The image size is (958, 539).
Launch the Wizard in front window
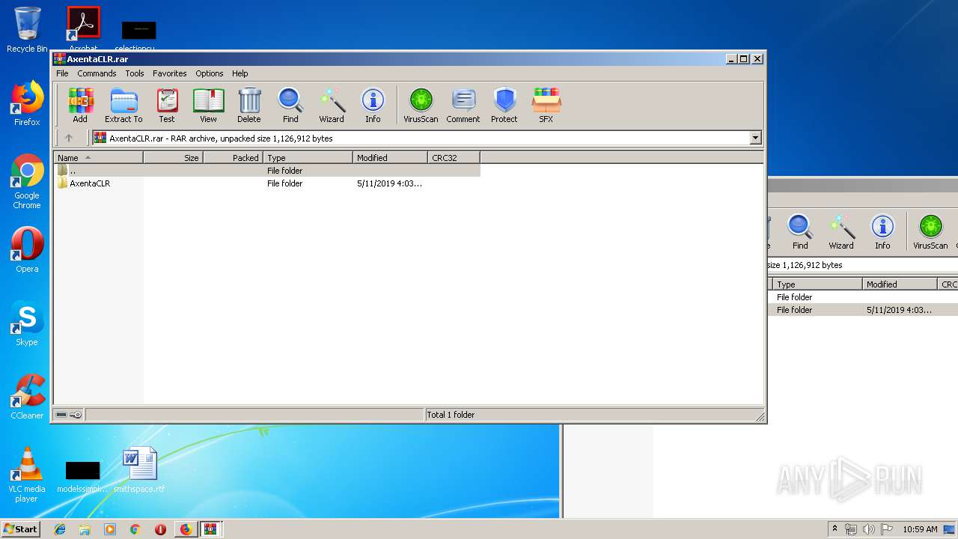[x=332, y=106]
